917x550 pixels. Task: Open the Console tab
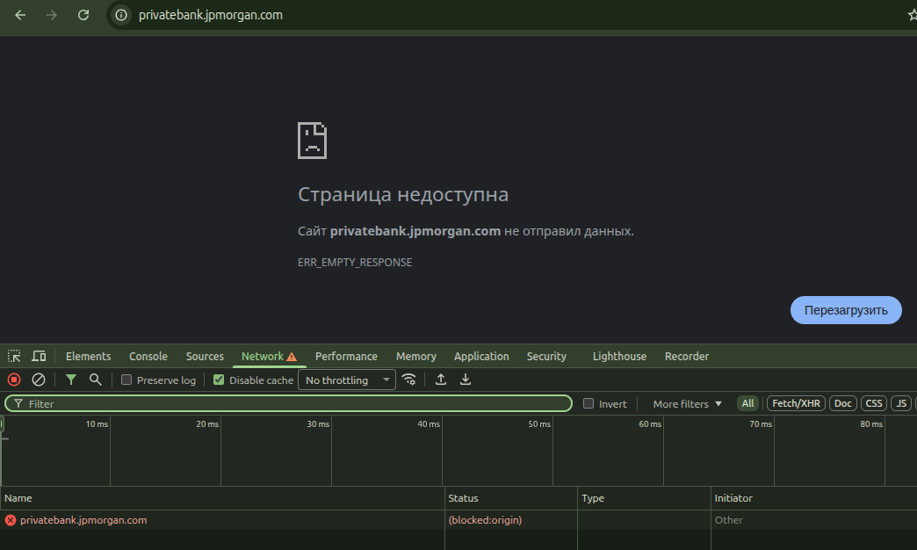click(148, 357)
